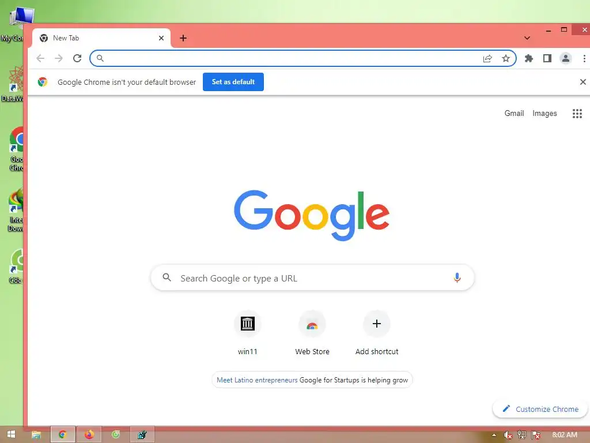Open the Images link

coord(544,114)
